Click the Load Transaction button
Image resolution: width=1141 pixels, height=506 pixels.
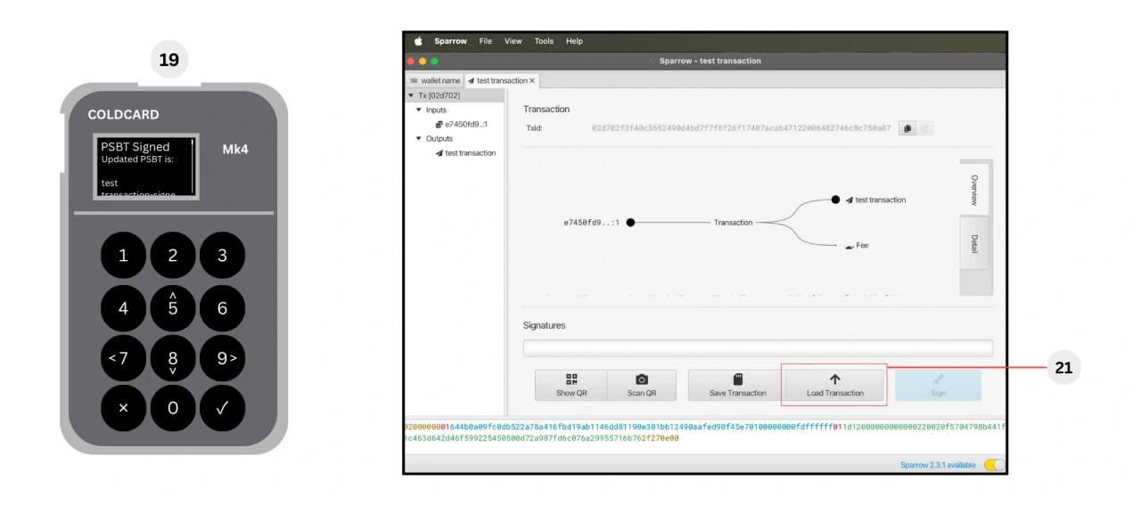coord(835,385)
